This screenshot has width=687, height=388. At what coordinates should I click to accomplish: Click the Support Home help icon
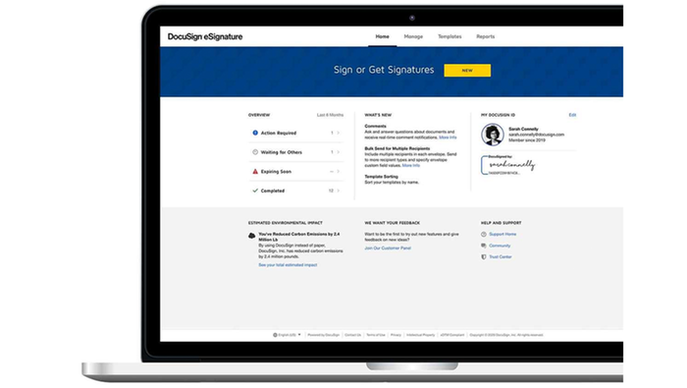click(x=484, y=235)
